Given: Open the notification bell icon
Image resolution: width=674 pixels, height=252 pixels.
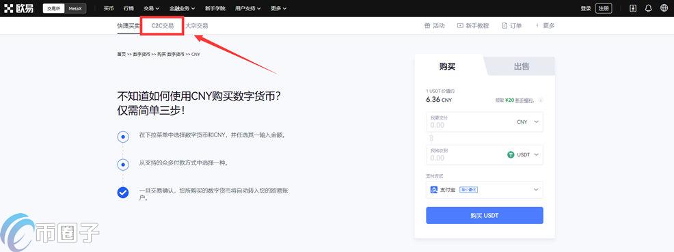Looking at the screenshot, I should pyautogui.click(x=648, y=8).
